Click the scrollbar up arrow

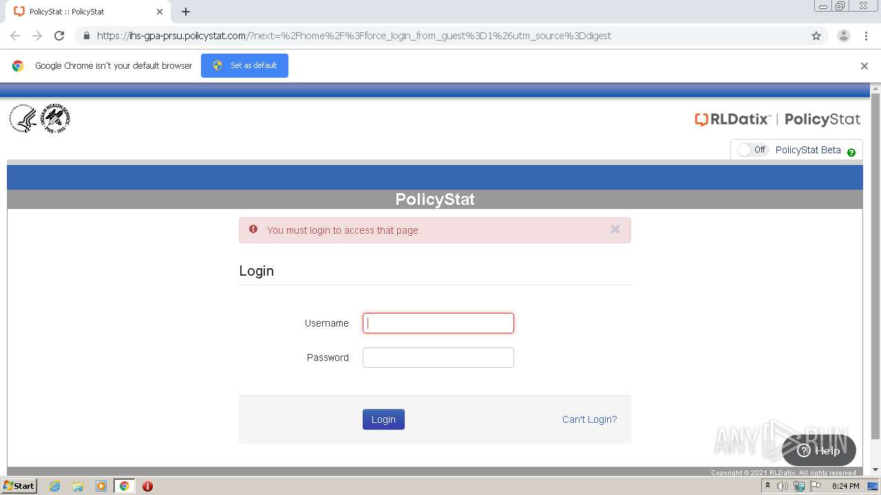tap(875, 88)
